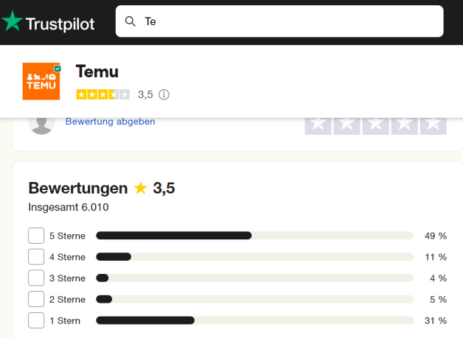463x338 pixels.
Task: Focus the search input field
Action: [x=288, y=21]
